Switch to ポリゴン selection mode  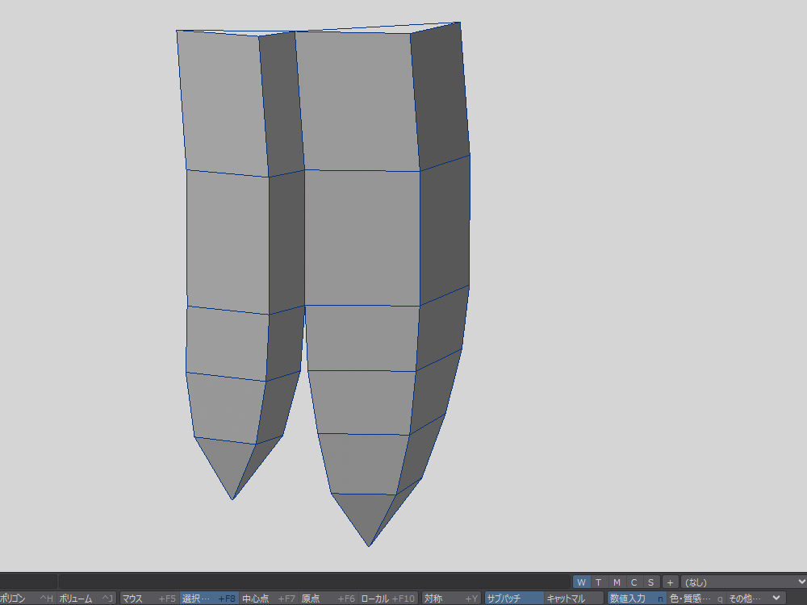coord(26,599)
